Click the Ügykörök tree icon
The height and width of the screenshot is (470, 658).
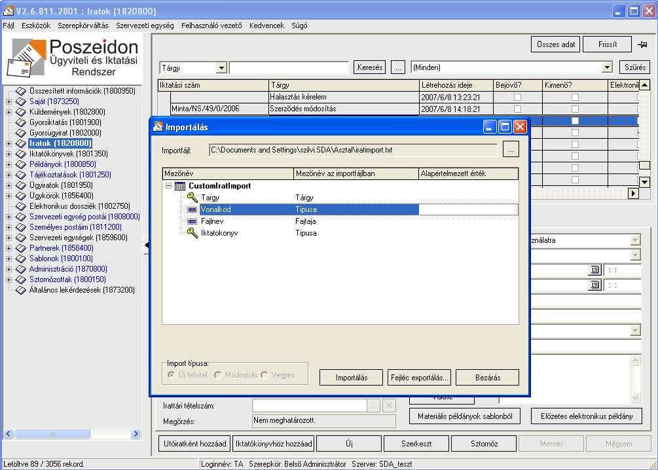21,196
